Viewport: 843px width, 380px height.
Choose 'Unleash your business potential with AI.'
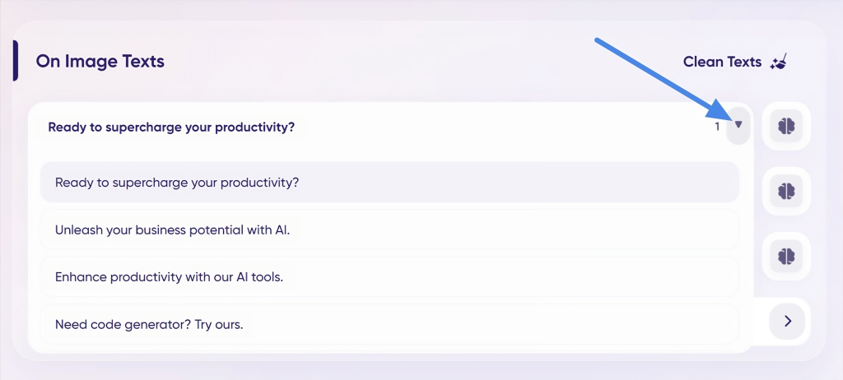(389, 230)
